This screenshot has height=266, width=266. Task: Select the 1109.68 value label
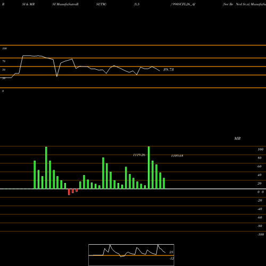click(x=177, y=156)
